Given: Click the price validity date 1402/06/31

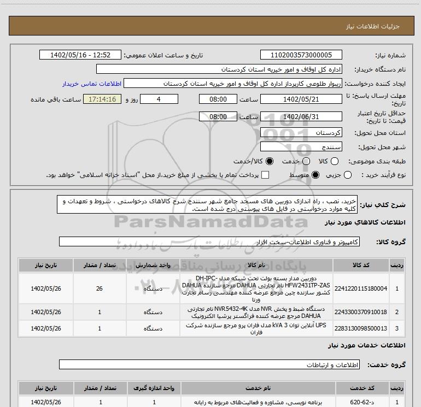Looking at the screenshot, I should tap(301, 117).
